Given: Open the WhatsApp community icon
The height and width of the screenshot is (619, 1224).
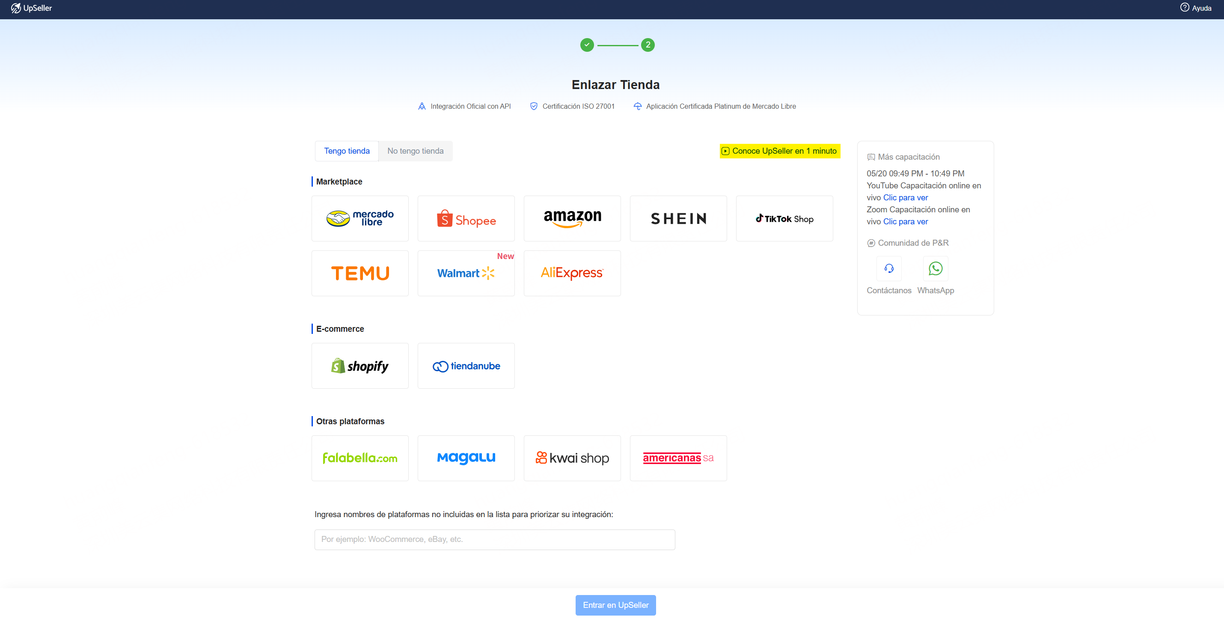Looking at the screenshot, I should tap(935, 268).
